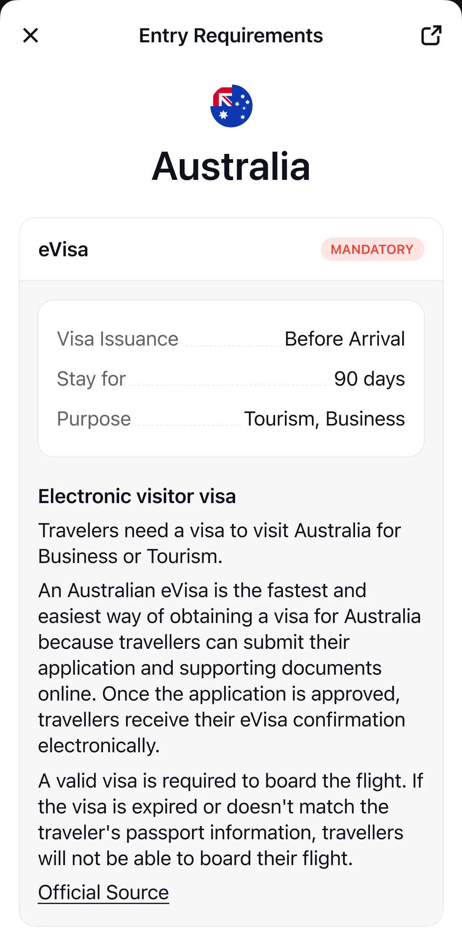This screenshot has width=462, height=938.
Task: Open the Official Source link
Action: tap(103, 893)
